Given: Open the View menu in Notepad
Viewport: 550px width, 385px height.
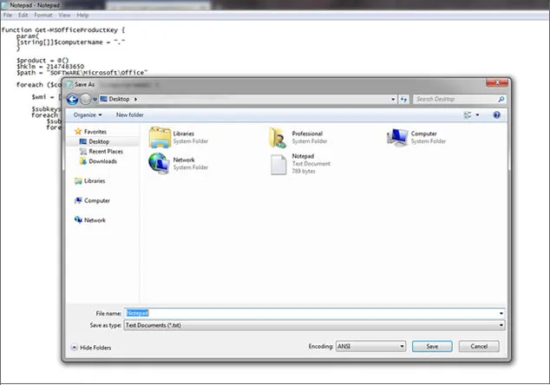Looking at the screenshot, I should 64,15.
